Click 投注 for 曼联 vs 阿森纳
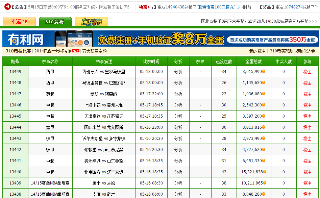Screen dimensions: 320x198 click(x=307, y=94)
